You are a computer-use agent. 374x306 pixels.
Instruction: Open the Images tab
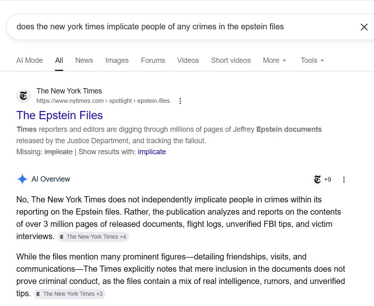[117, 60]
